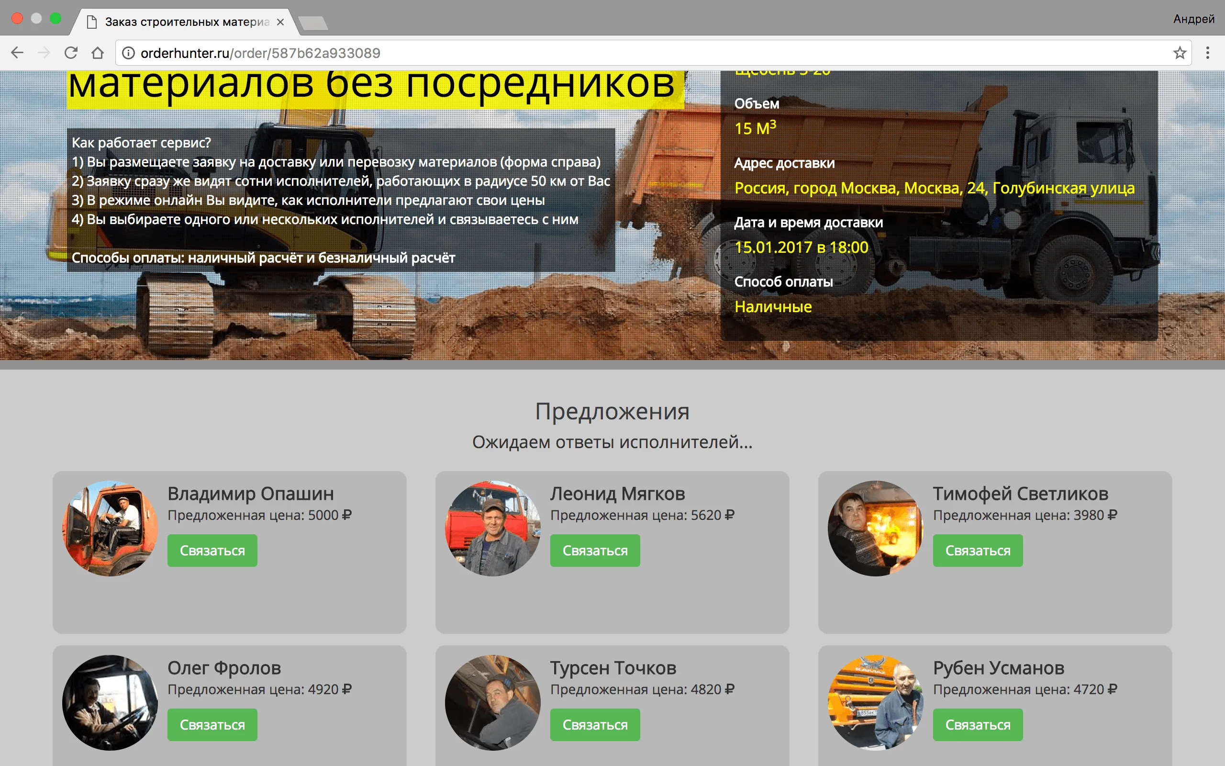
Task: Click the browser forward arrow
Action: (x=44, y=53)
